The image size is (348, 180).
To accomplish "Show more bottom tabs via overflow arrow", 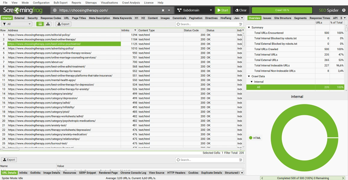I will click(x=242, y=173).
